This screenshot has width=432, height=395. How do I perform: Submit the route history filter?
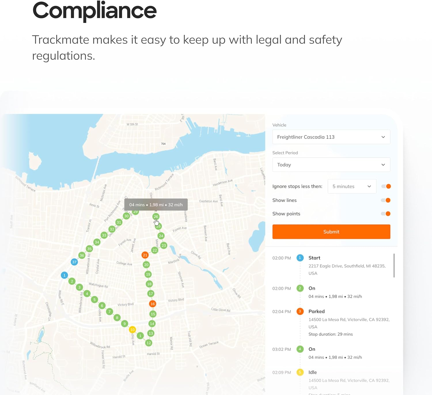[331, 232]
